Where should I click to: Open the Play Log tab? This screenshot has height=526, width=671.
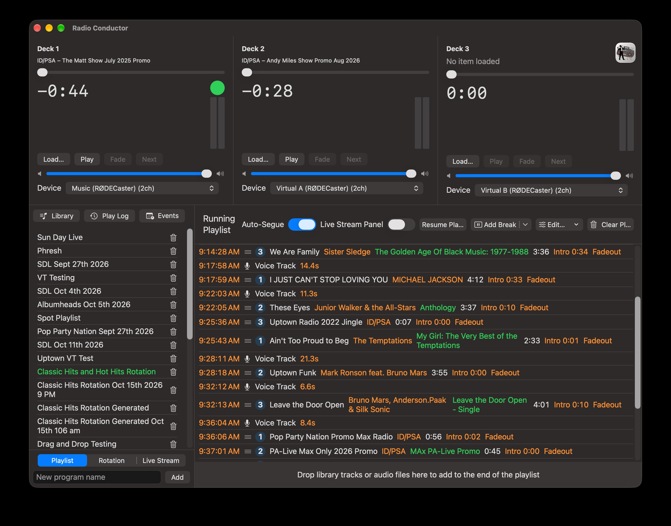(x=109, y=216)
